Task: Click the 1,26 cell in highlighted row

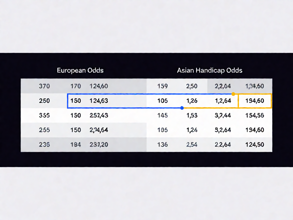Action: coord(192,101)
